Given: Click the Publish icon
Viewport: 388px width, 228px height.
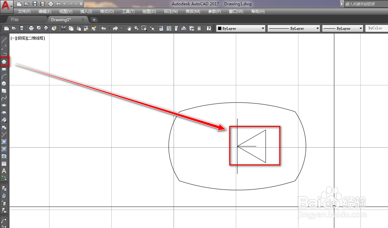Looking at the screenshot, I should [46, 28].
